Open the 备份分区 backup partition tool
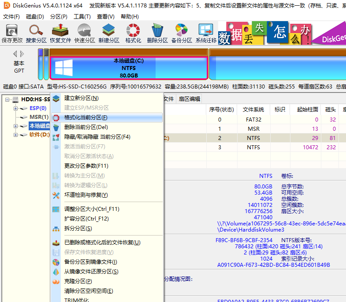Viewport: 346px width, 302px height. (182, 33)
